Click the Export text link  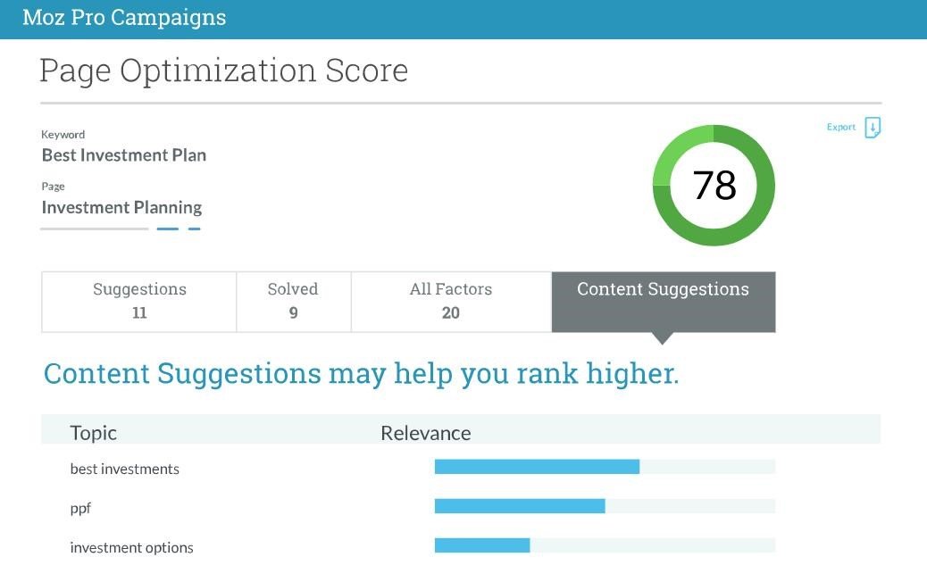pos(840,128)
